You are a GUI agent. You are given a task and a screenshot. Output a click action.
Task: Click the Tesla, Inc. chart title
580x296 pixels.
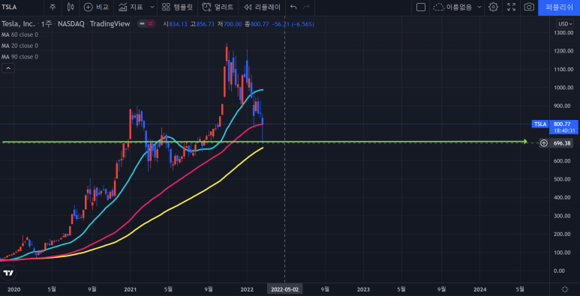point(19,24)
